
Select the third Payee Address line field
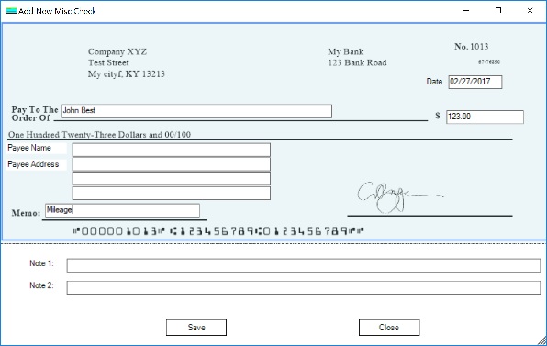[x=172, y=194]
